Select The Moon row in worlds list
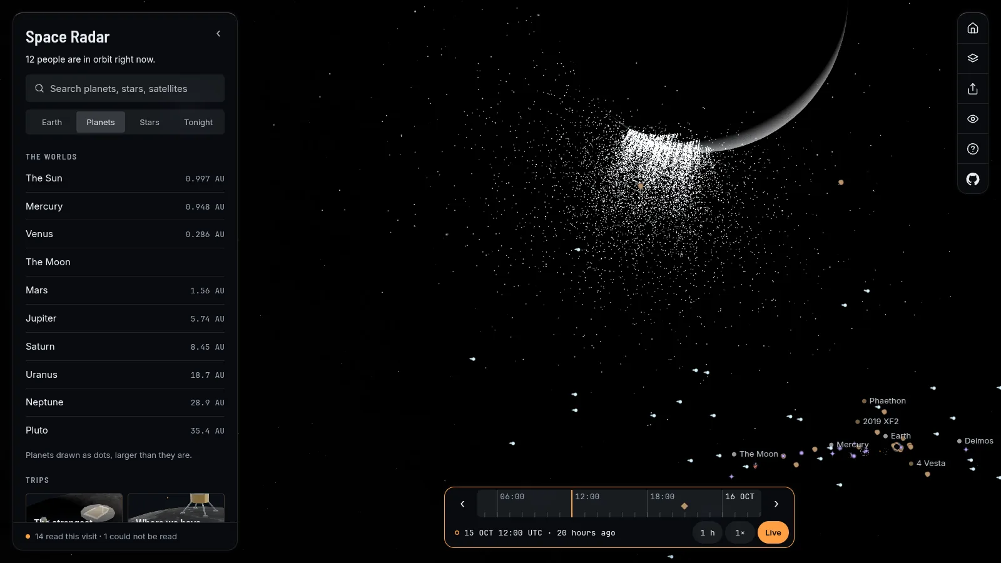The width and height of the screenshot is (1001, 563). (125, 262)
